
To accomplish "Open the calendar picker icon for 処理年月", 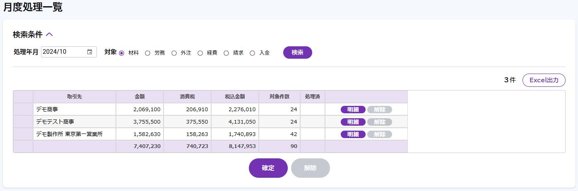I will [89, 52].
